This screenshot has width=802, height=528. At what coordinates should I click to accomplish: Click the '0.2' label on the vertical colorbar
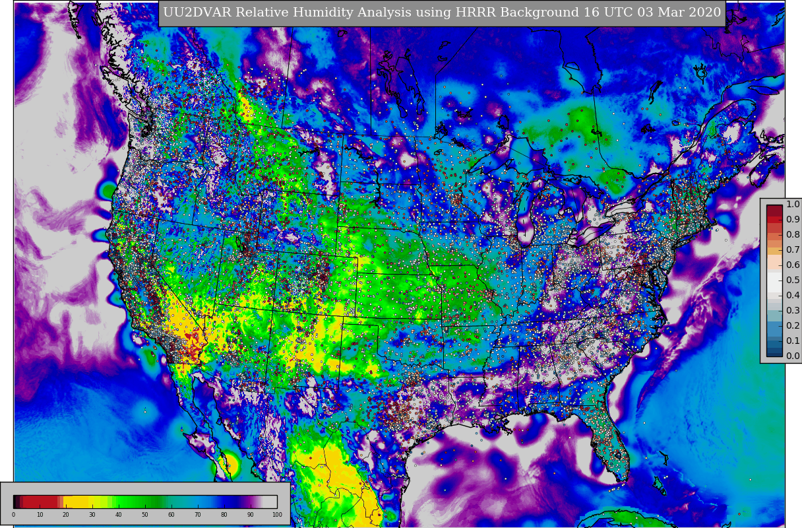coord(793,325)
